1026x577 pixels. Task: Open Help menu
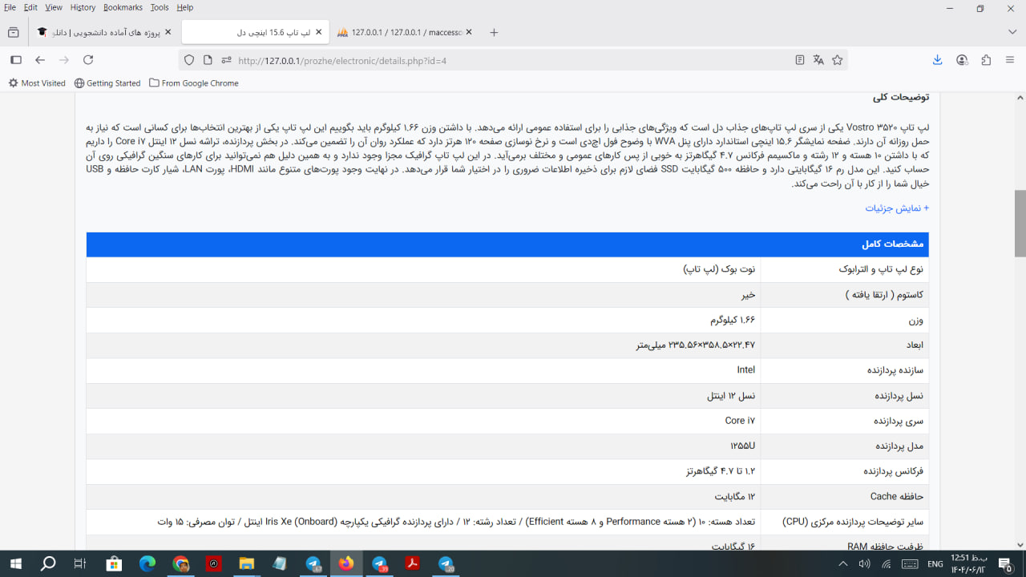[184, 7]
